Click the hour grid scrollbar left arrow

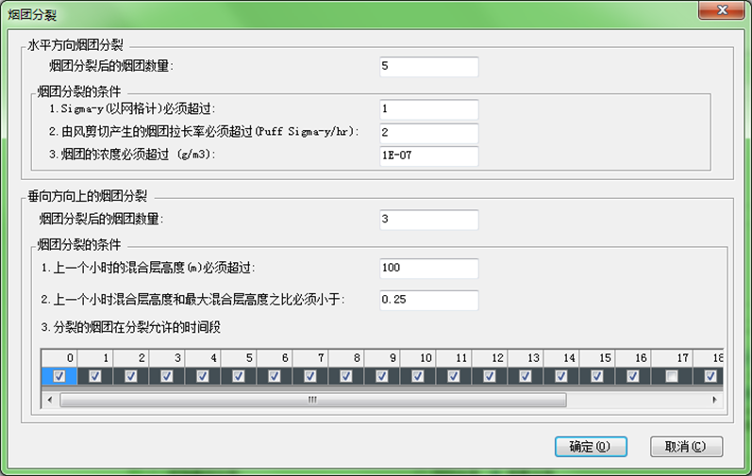(49, 400)
